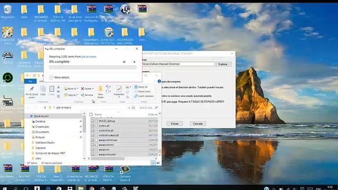Select the 'Solucion By' archive on desktop

91,13
